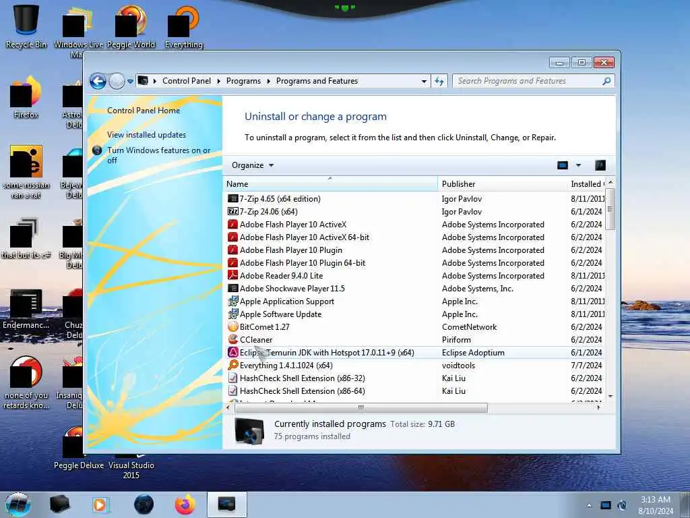
Task: Select Adobe Flash Player 10 ActiveX 64-bit
Action: pyautogui.click(x=415, y=237)
